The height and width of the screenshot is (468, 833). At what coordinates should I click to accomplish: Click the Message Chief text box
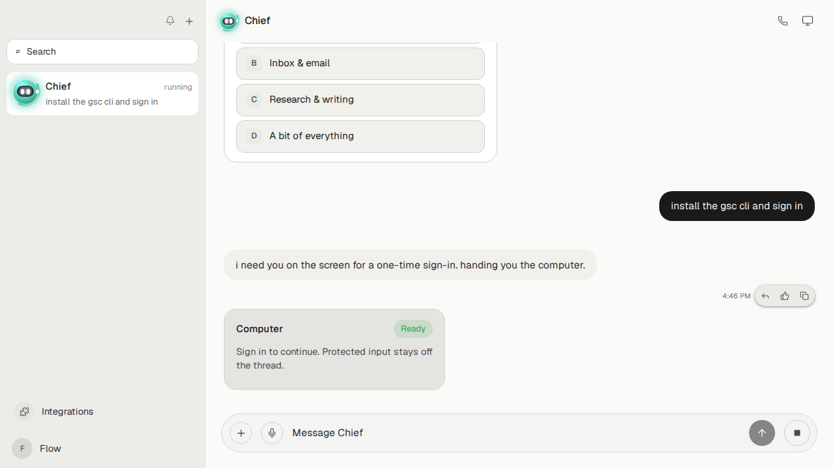click(514, 433)
